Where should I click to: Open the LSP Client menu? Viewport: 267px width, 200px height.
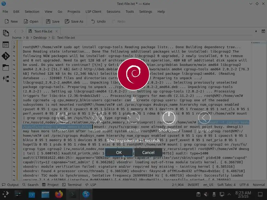(x=93, y=11)
